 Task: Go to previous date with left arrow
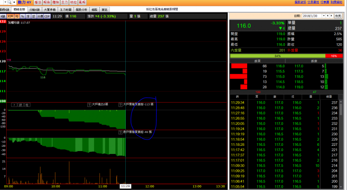(x=328, y=16)
